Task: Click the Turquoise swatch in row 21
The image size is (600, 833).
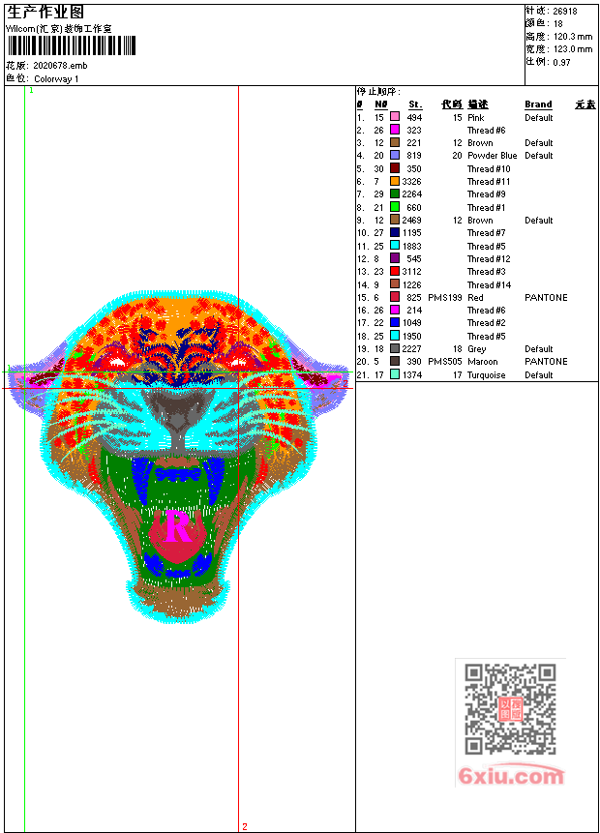Action: tap(395, 374)
